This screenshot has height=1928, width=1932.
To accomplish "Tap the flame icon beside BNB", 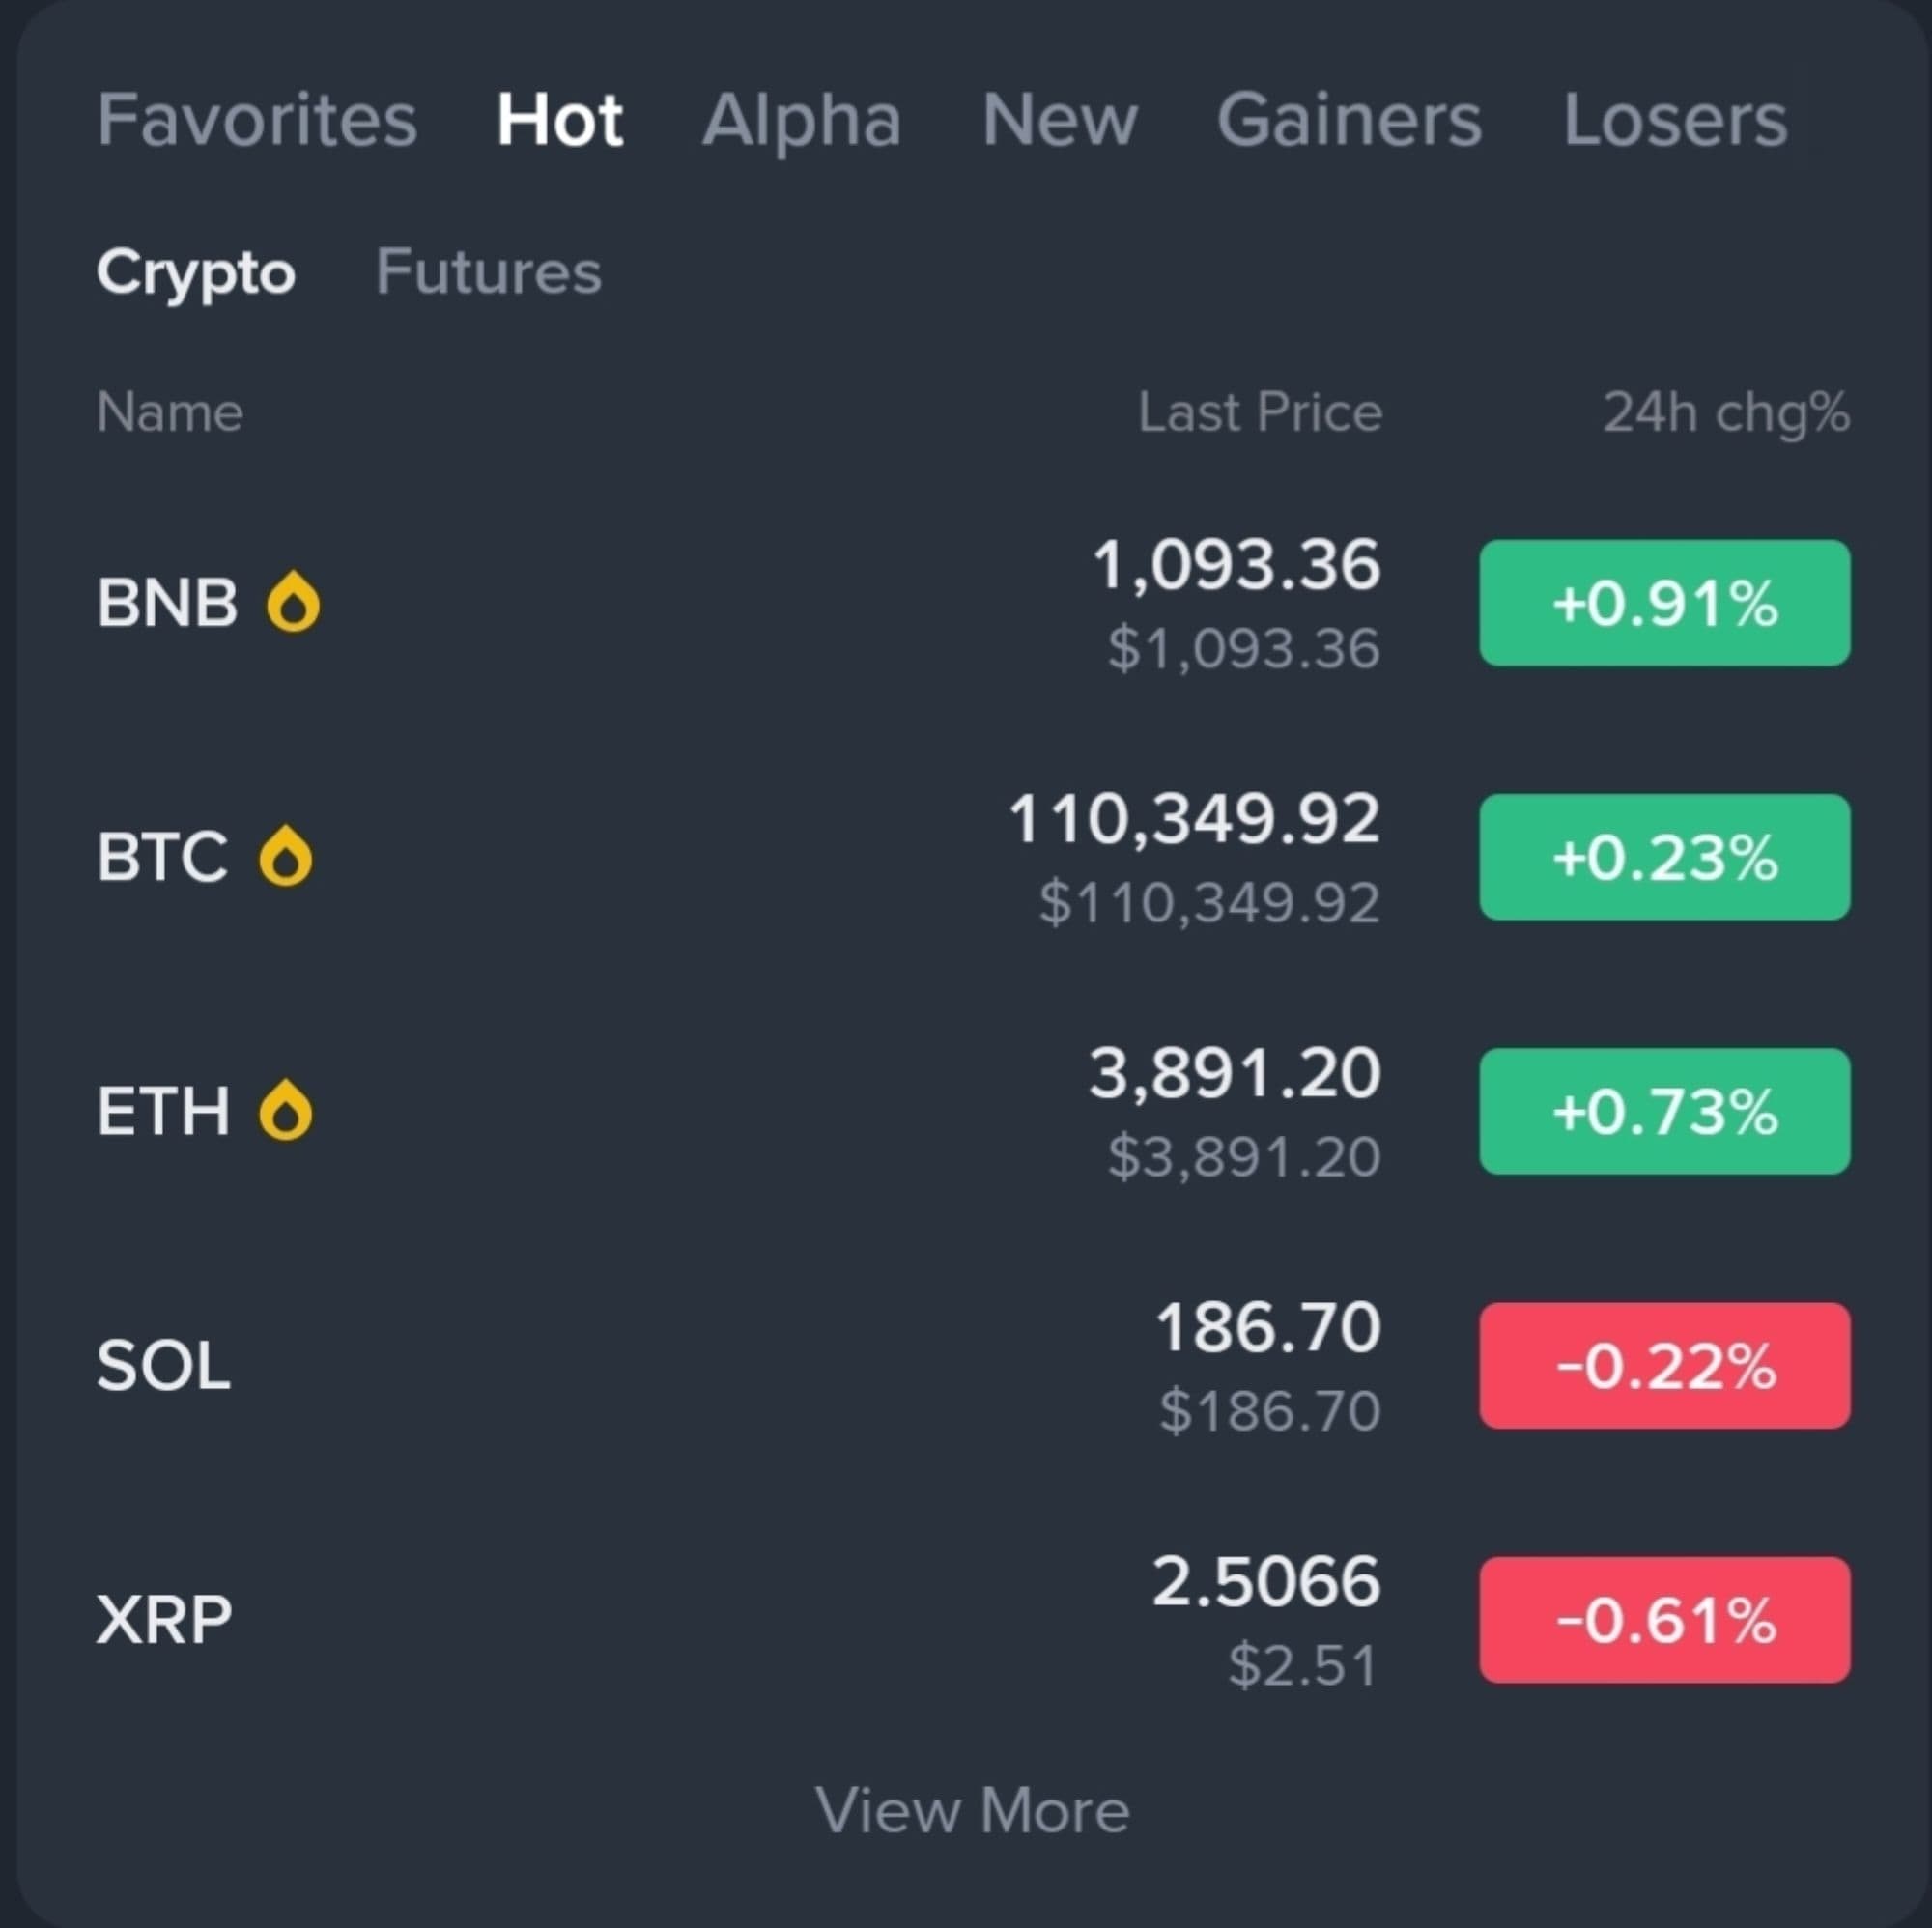I will (x=293, y=602).
